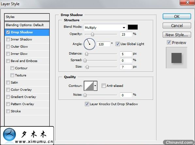Enable the Stroke effect checkbox
195x145 pixels.
pyautogui.click(x=8, y=111)
